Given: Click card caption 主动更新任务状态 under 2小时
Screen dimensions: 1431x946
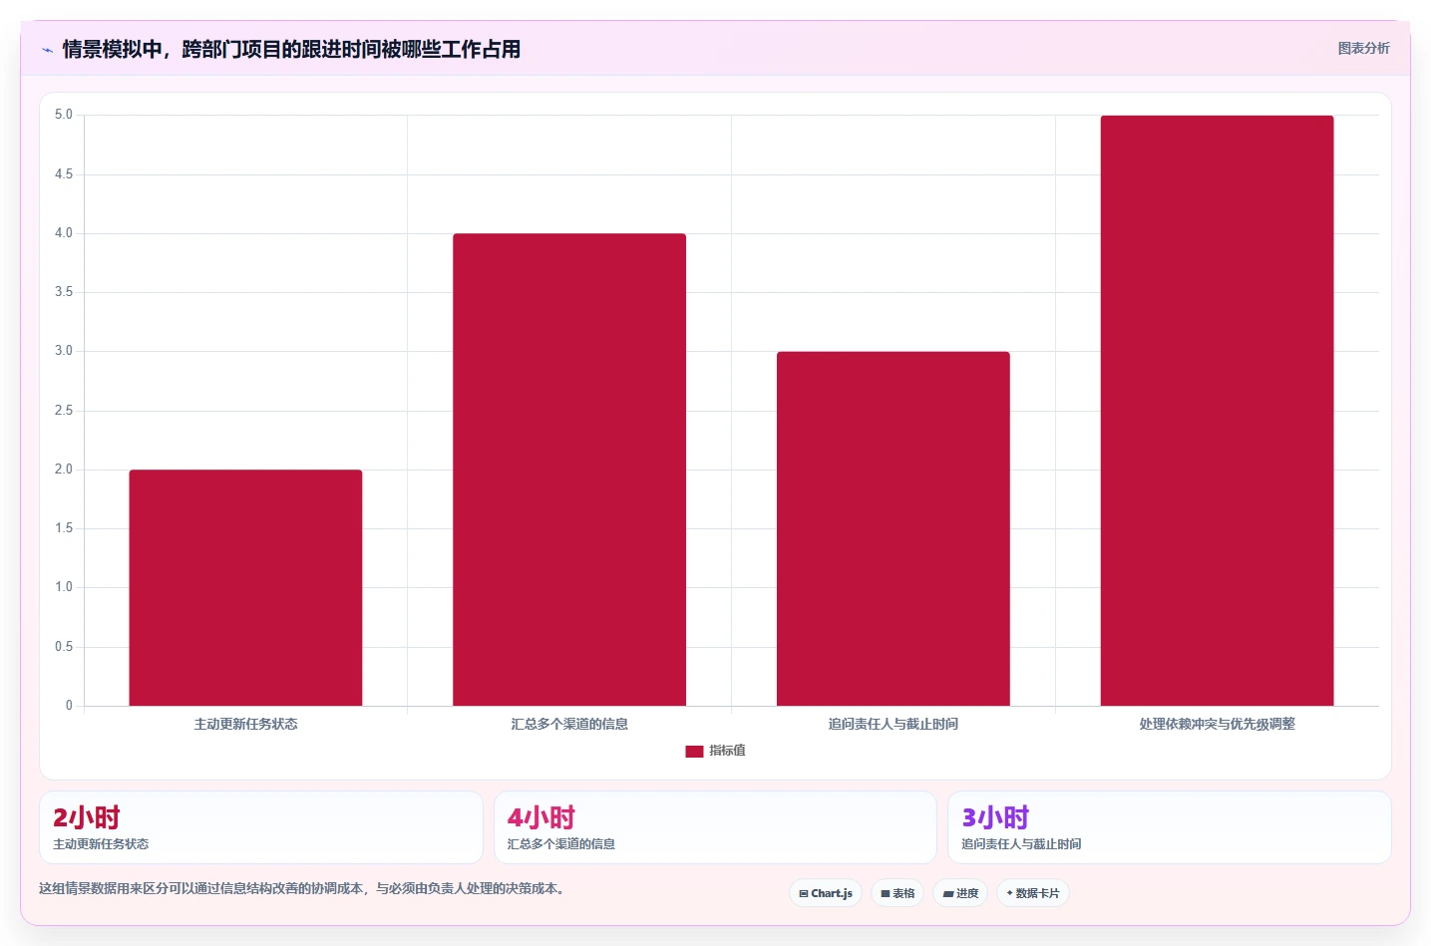Looking at the screenshot, I should (x=101, y=843).
